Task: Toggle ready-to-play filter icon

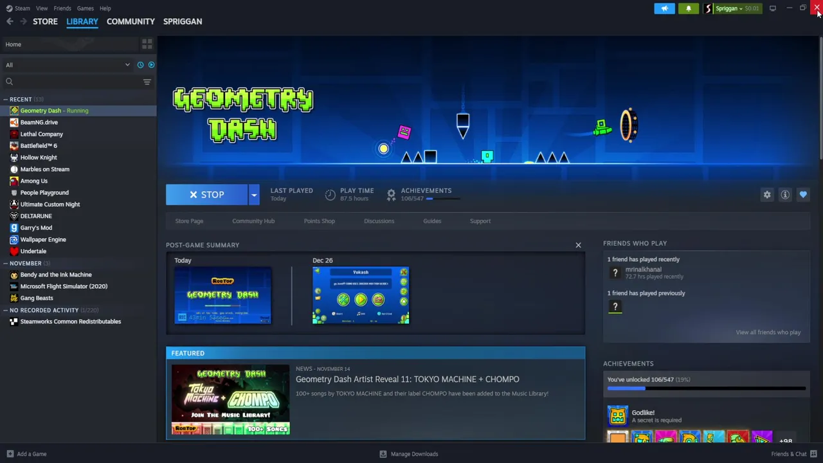Action: pos(151,65)
